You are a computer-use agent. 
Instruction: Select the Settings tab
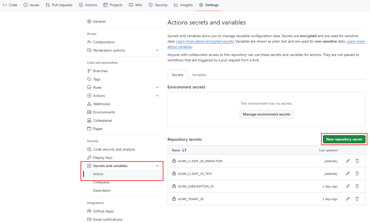pos(209,5)
